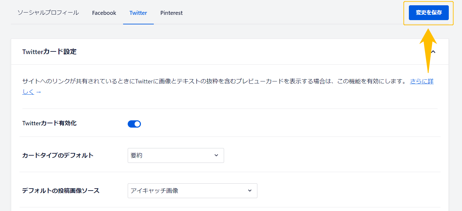462x211 pixels.
Task: Open the デフォルトの投稿画像ソース dropdown
Action: tap(192, 191)
